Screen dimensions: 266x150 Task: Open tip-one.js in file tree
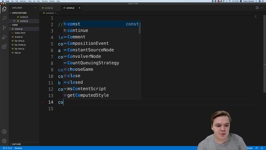(x=20, y=41)
